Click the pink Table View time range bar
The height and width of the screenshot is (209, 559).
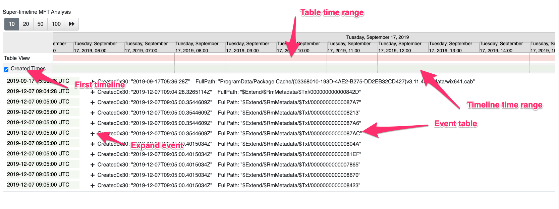click(x=201, y=58)
